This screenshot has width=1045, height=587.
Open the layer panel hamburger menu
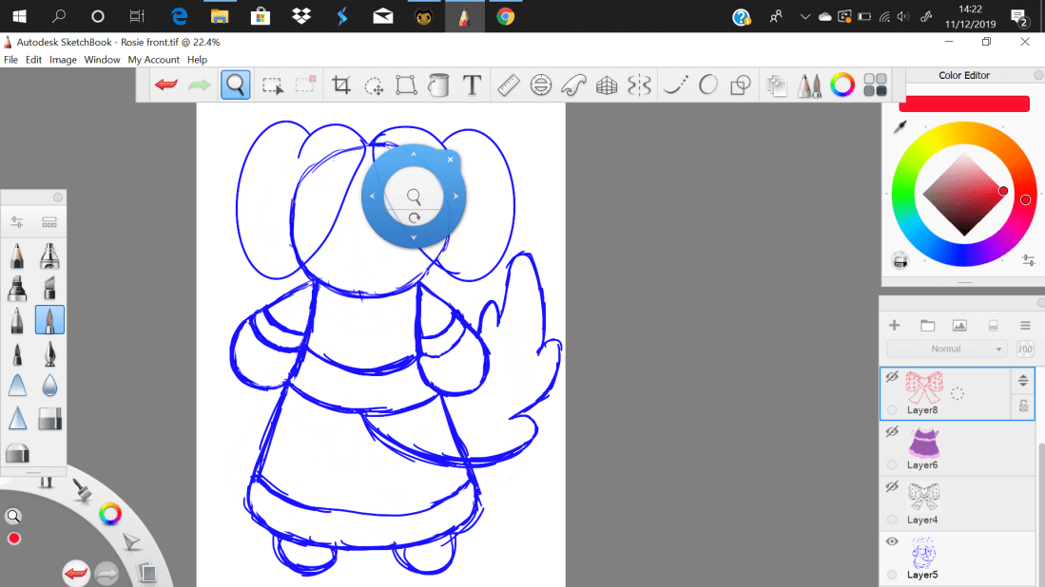tap(1025, 325)
